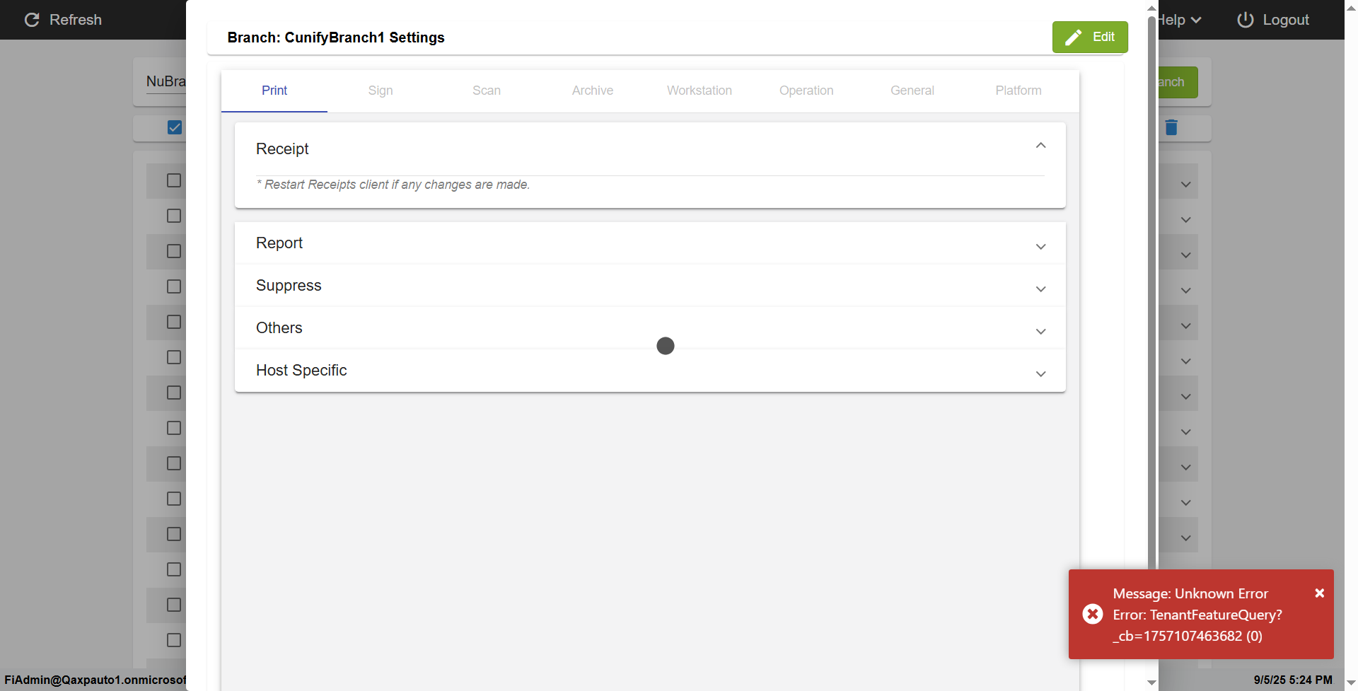Expand the Host Specific section
Viewport: 1358px width, 691px height.
(650, 371)
